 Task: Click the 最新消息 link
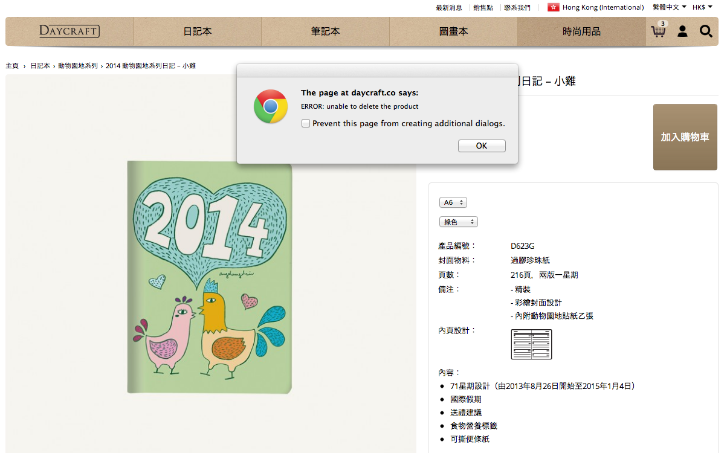(449, 7)
